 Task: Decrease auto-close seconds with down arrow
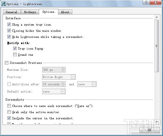click(x=63, y=85)
